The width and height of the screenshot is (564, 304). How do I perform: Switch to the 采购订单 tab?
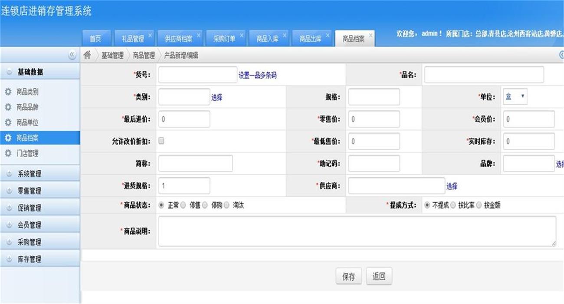click(224, 39)
